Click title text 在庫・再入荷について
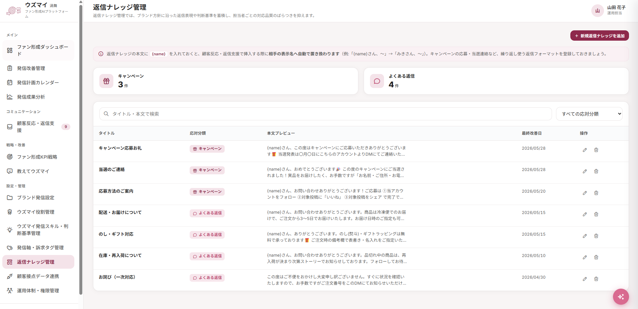The width and height of the screenshot is (638, 309). (120, 255)
